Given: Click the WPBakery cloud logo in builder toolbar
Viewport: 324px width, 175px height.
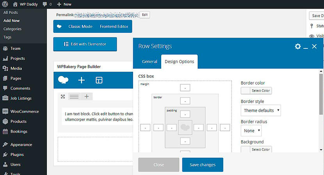Looking at the screenshot, I should [x=63, y=80].
